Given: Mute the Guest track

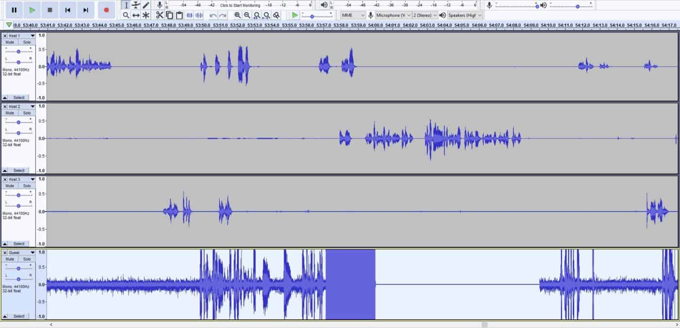Looking at the screenshot, I should coord(10,259).
